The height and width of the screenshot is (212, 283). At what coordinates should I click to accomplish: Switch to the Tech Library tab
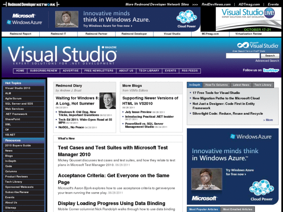263,85
